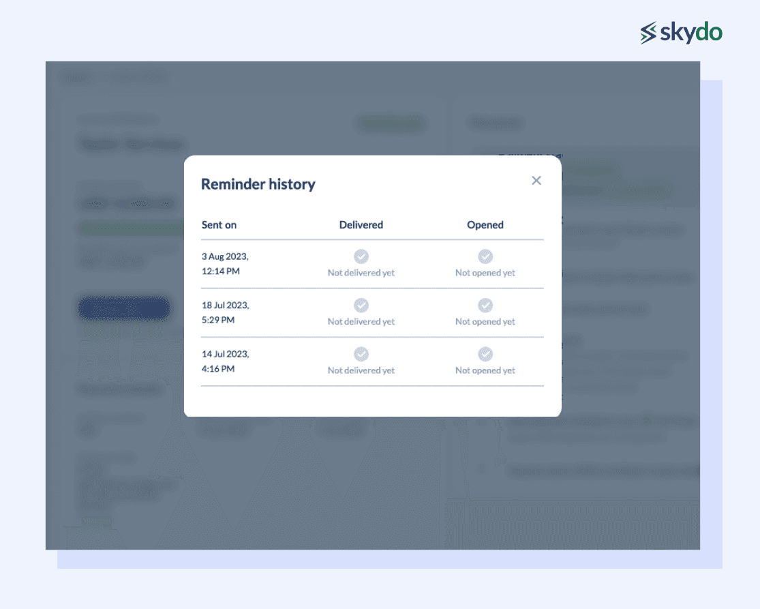The image size is (760, 609).
Task: Select the 18 Jul 2023, 5:29 PM entry
Action: 226,313
